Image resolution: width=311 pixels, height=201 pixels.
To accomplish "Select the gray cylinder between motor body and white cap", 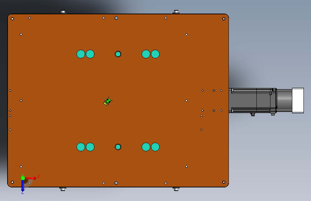I will click(284, 100).
